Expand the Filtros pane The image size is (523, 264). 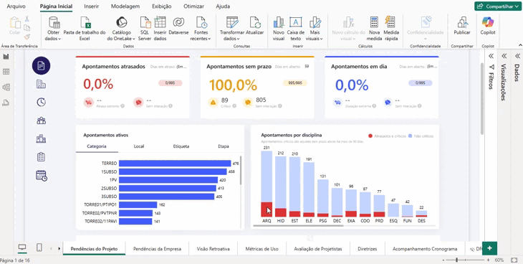click(x=491, y=56)
